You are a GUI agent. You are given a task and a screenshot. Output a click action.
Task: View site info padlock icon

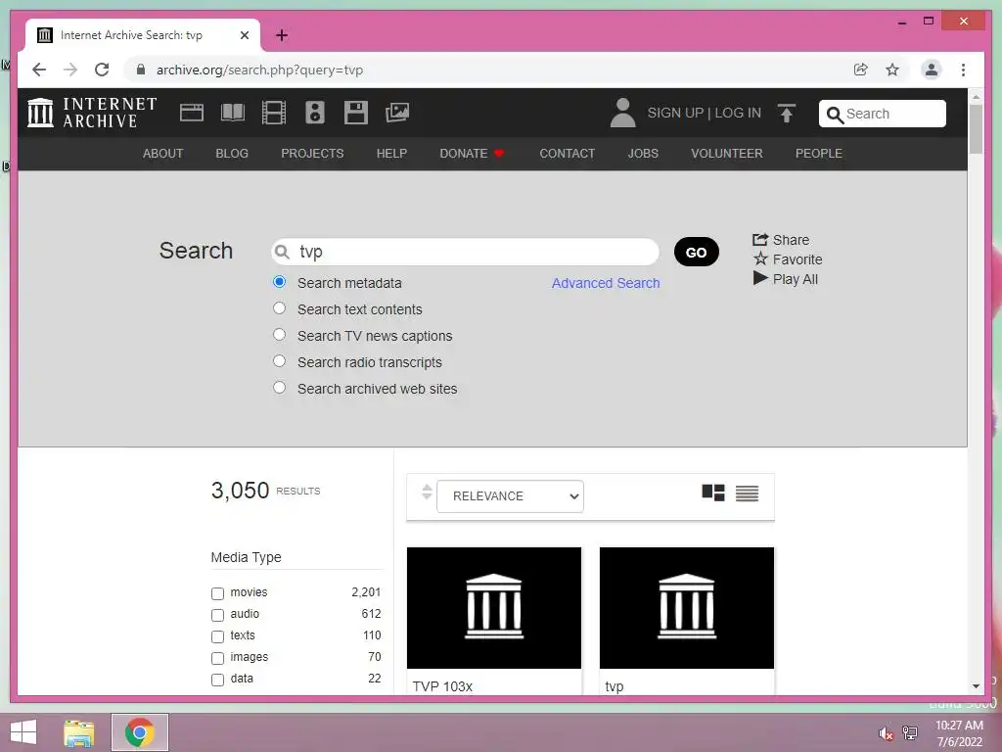coord(141,70)
